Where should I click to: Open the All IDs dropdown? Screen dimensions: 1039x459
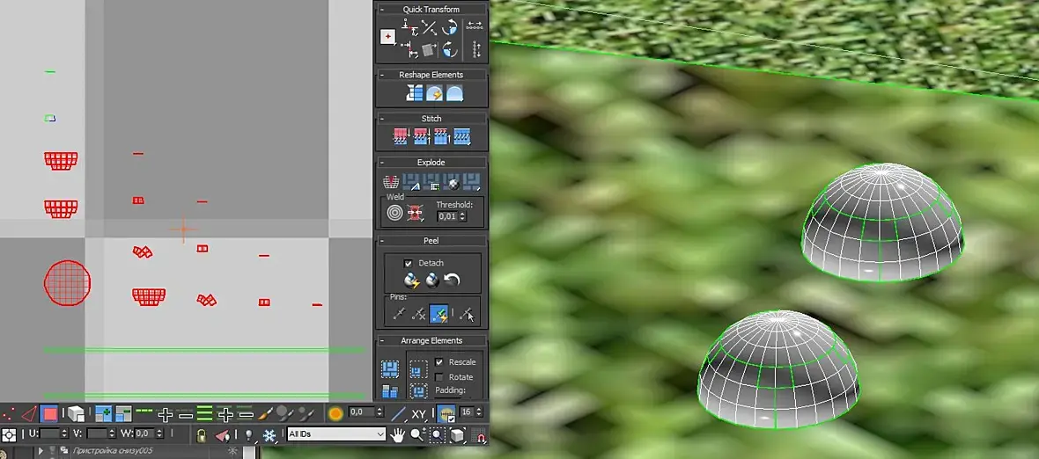click(x=336, y=433)
